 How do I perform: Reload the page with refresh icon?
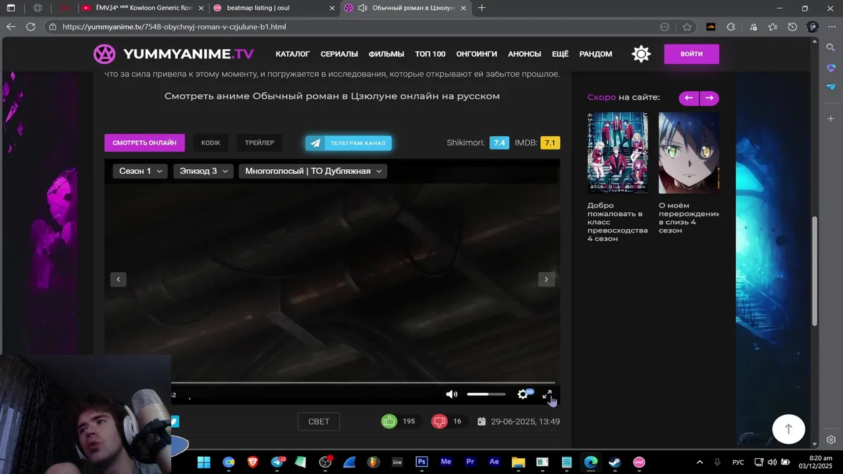point(30,27)
